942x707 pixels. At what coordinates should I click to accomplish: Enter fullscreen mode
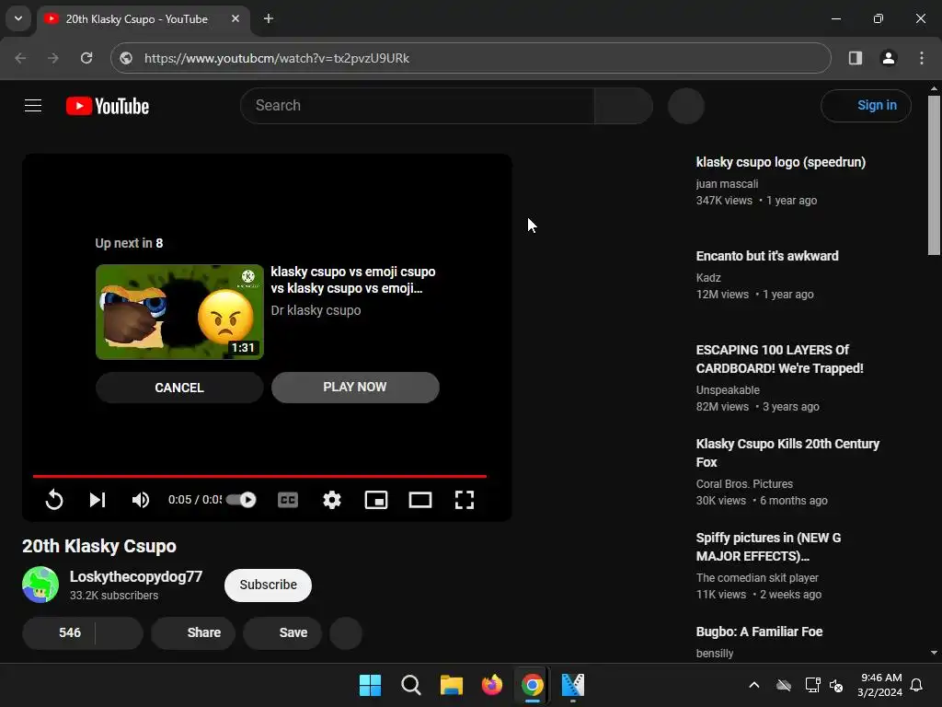[465, 500]
